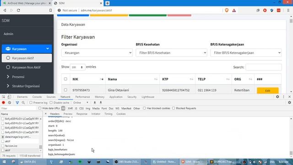Open the Filter BPJS Kesehatan dropdown
This screenshot has width=293, height=165.
(171, 53)
